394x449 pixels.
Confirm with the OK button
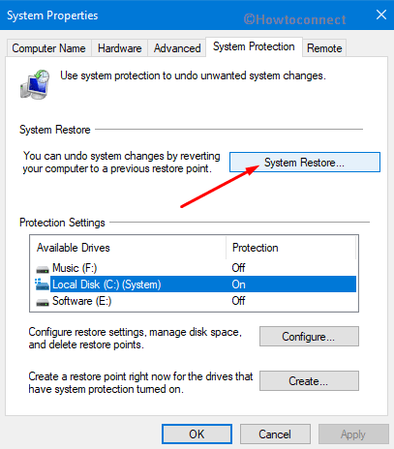pos(197,434)
